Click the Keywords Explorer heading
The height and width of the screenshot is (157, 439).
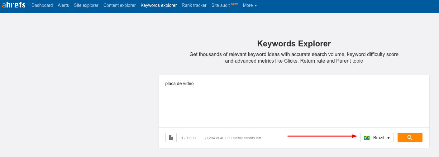[294, 43]
